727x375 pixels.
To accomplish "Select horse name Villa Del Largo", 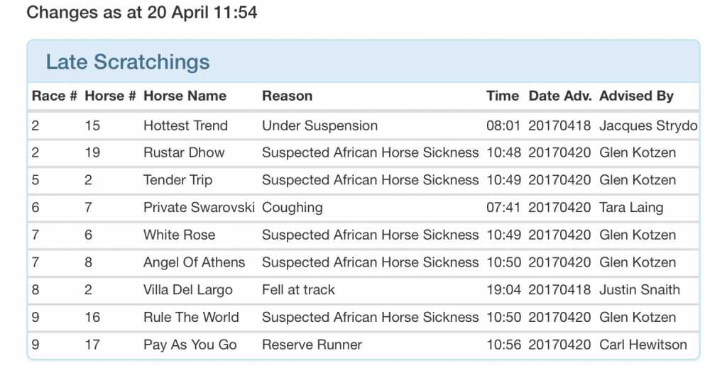I will coord(187,290).
